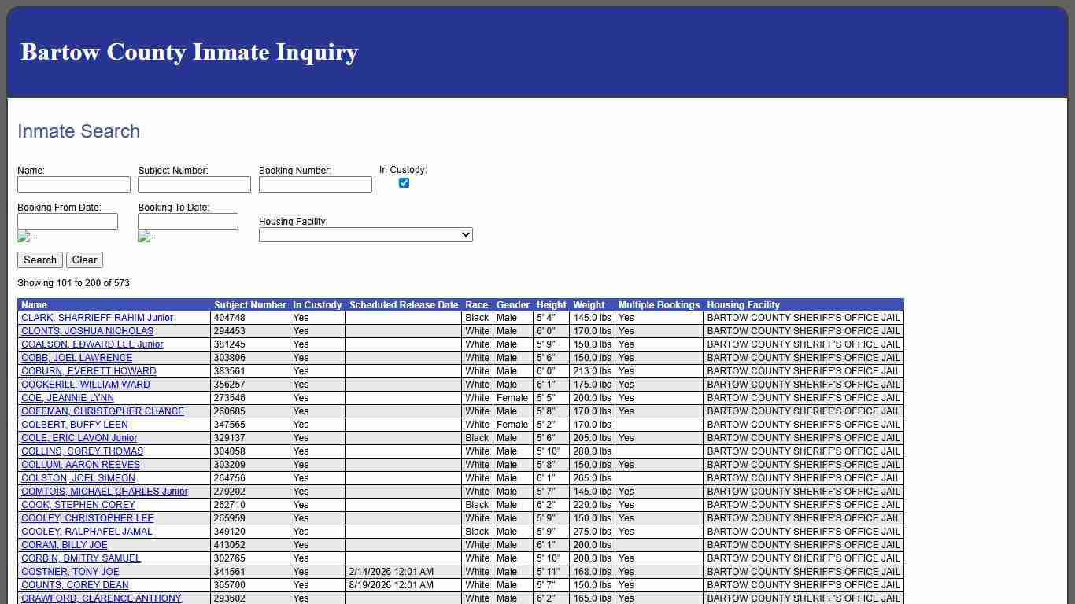The image size is (1075, 604).
Task: Open record for COOK, STEPHEN COREY
Action: (76, 505)
